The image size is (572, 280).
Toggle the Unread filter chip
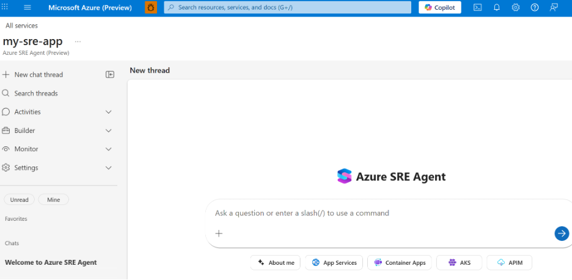tap(20, 199)
